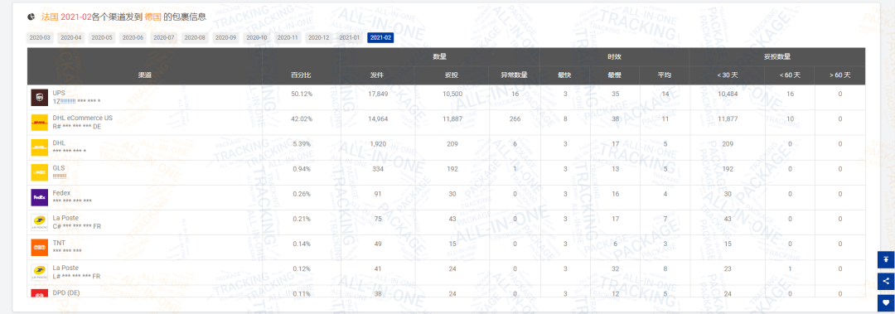This screenshot has width=895, height=314.
Task: Click the UPS channel name
Action: 59,93
